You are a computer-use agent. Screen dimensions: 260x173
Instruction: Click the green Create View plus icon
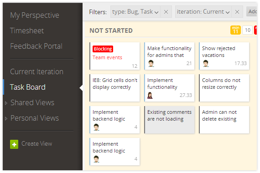tap(14, 144)
